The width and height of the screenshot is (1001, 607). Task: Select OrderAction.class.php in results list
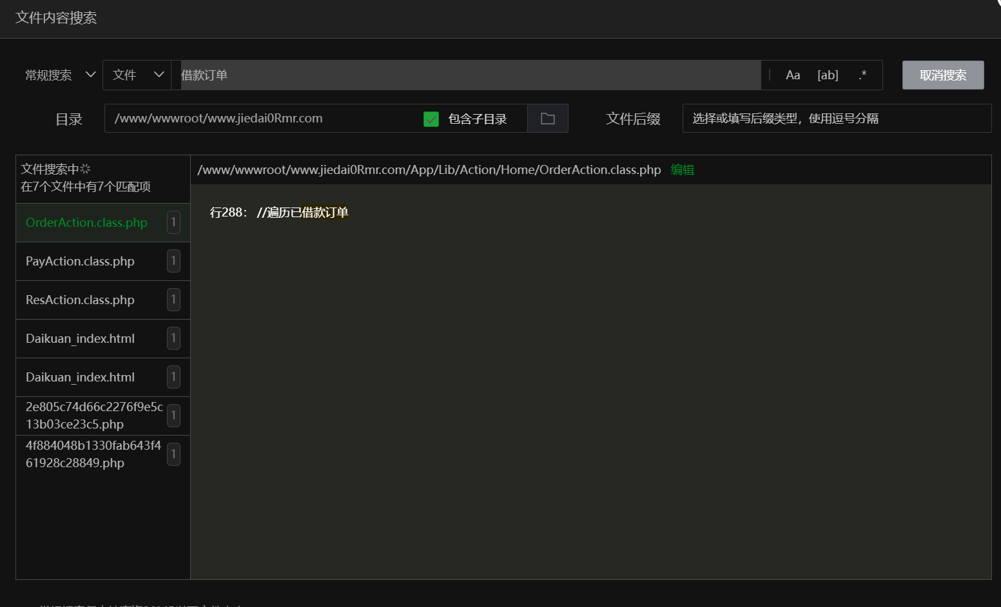tap(87, 223)
